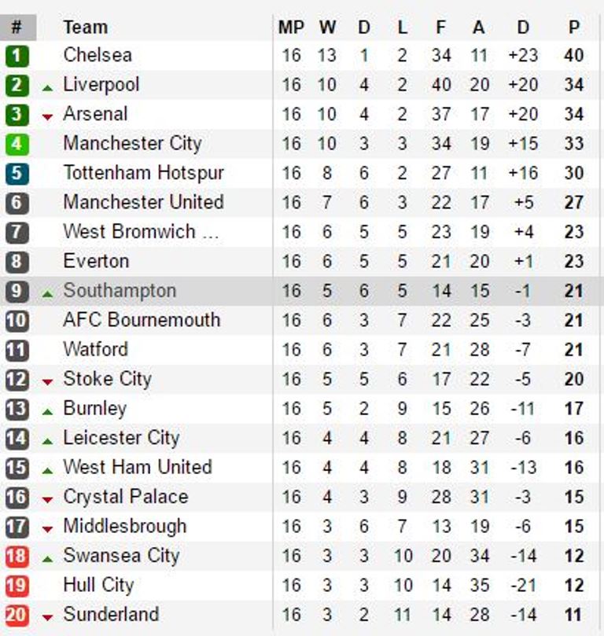The width and height of the screenshot is (604, 636).
Task: Click Arsenal's red down arrow
Action: [x=47, y=116]
